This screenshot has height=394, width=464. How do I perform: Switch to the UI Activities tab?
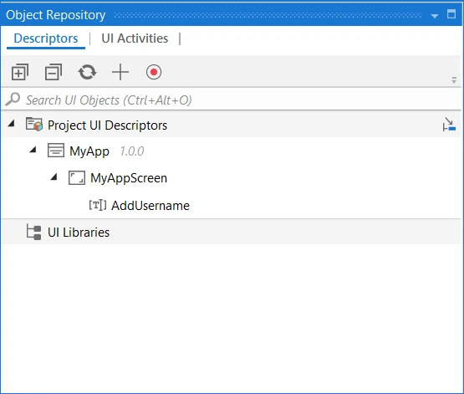(x=135, y=38)
